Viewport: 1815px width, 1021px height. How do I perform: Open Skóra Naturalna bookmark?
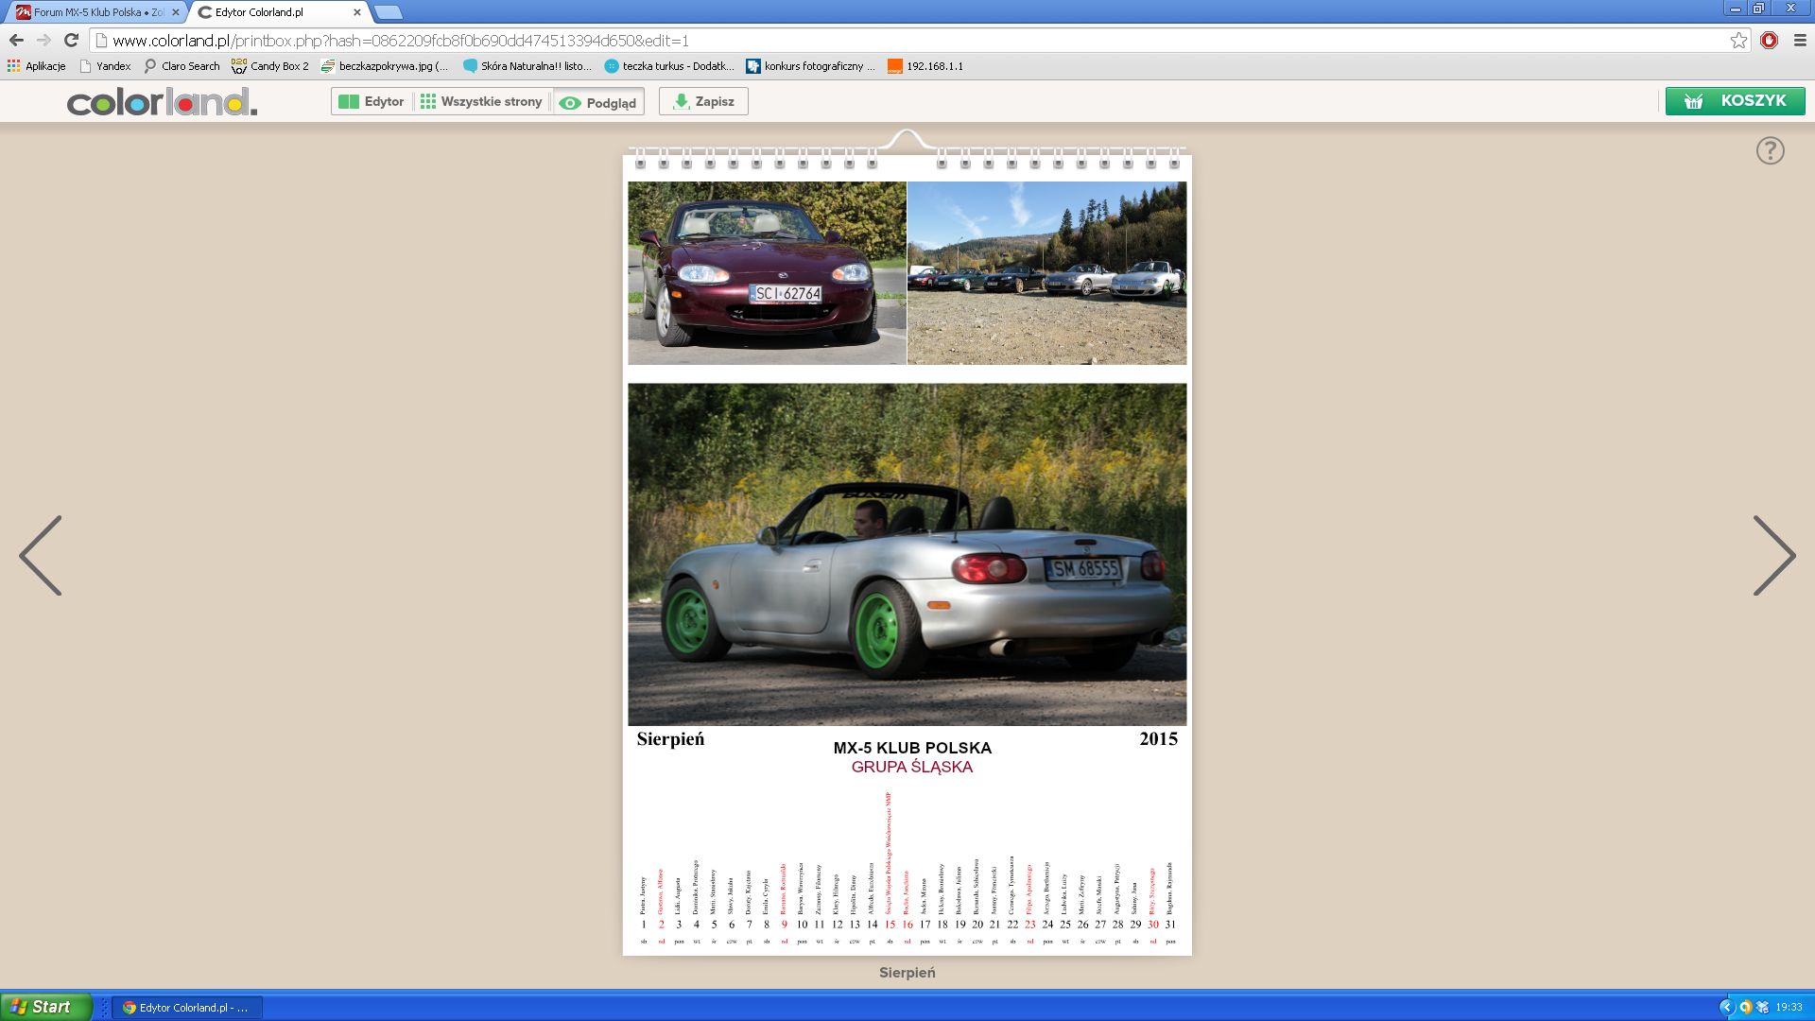tap(527, 66)
